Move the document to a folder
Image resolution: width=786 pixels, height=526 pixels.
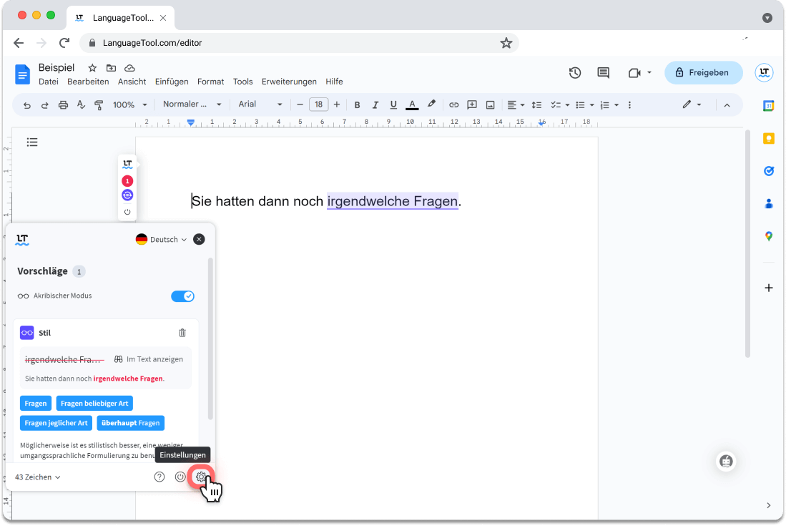coord(112,68)
